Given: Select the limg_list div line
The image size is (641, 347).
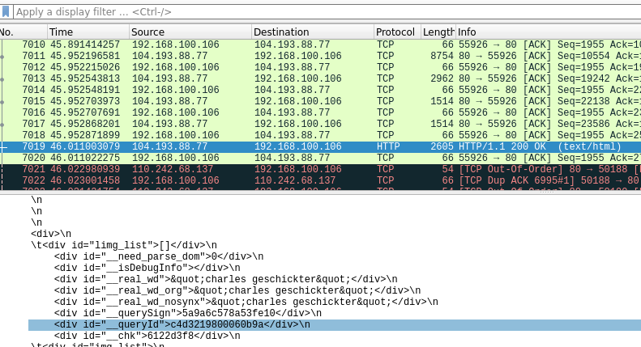Looking at the screenshot, I should click(124, 245).
